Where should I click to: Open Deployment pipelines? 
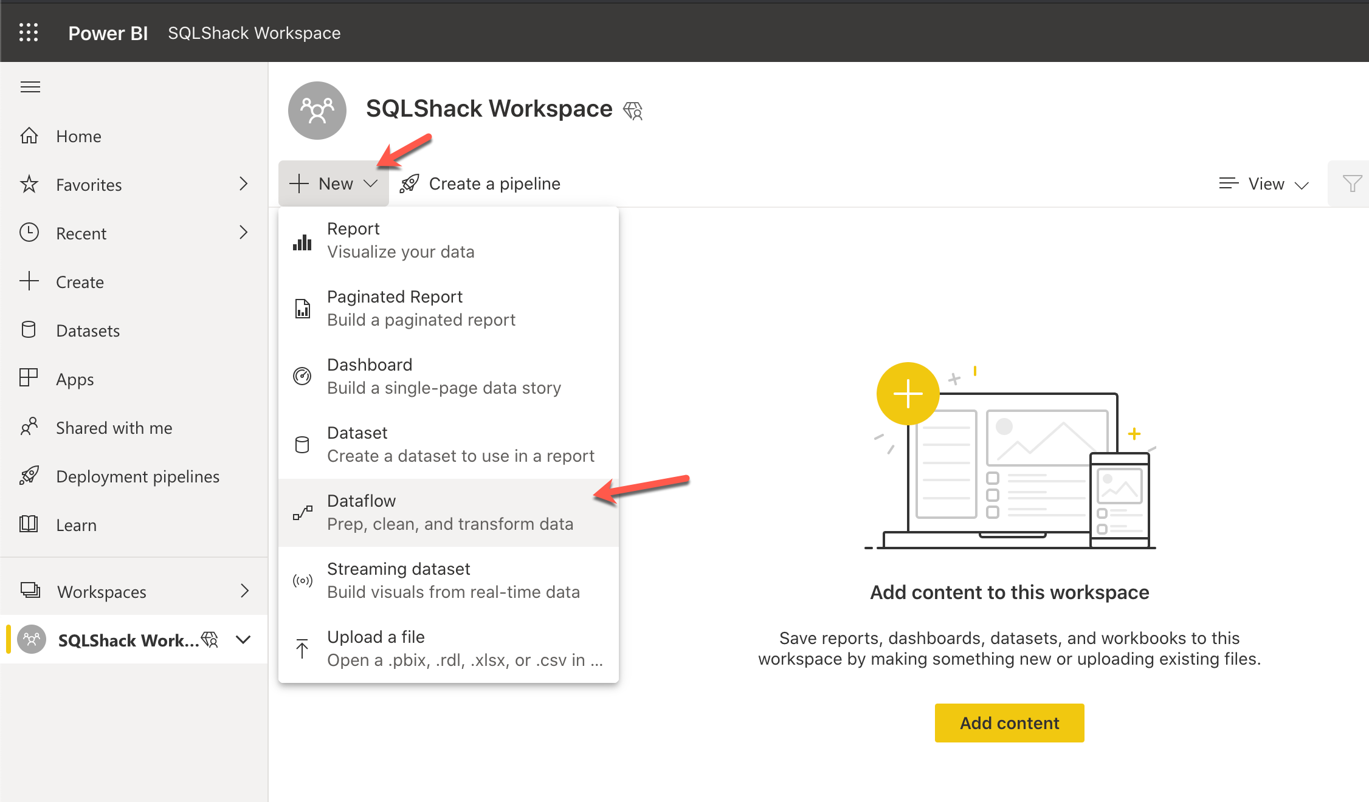click(x=138, y=476)
